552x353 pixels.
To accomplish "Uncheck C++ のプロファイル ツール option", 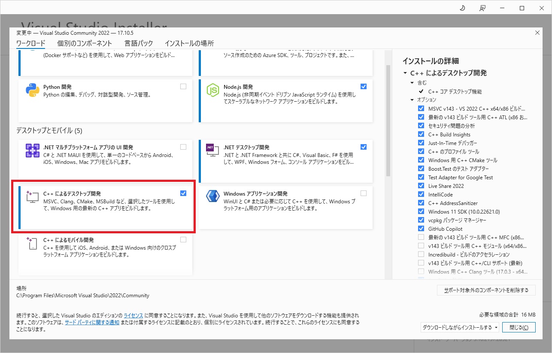I will tap(421, 151).
